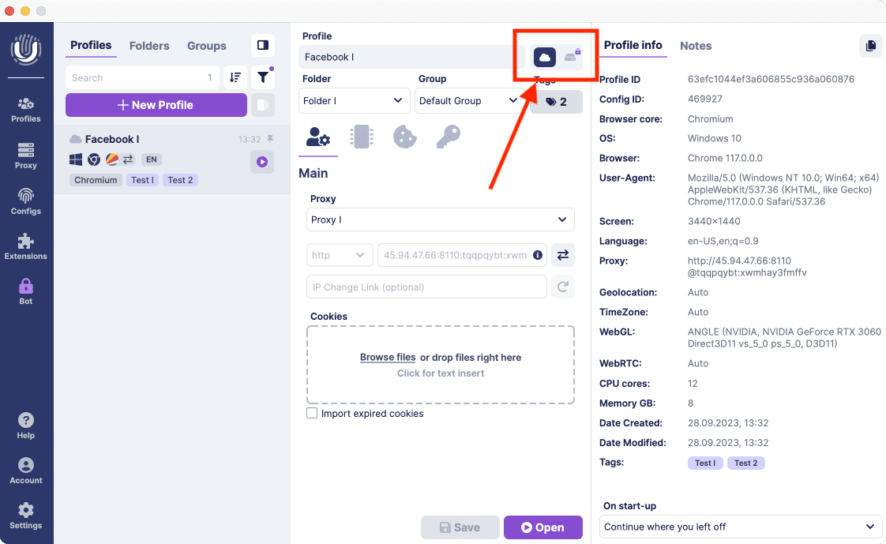Copy profile info with the copy icon
886x544 pixels.
871,45
